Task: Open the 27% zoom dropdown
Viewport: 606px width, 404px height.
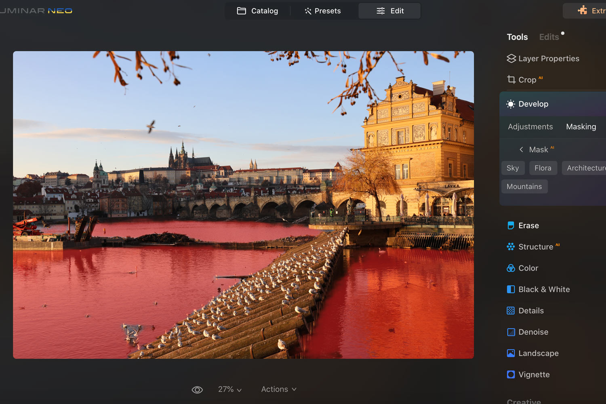Action: pyautogui.click(x=229, y=389)
